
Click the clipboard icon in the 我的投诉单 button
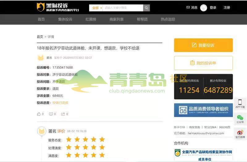click(192, 63)
